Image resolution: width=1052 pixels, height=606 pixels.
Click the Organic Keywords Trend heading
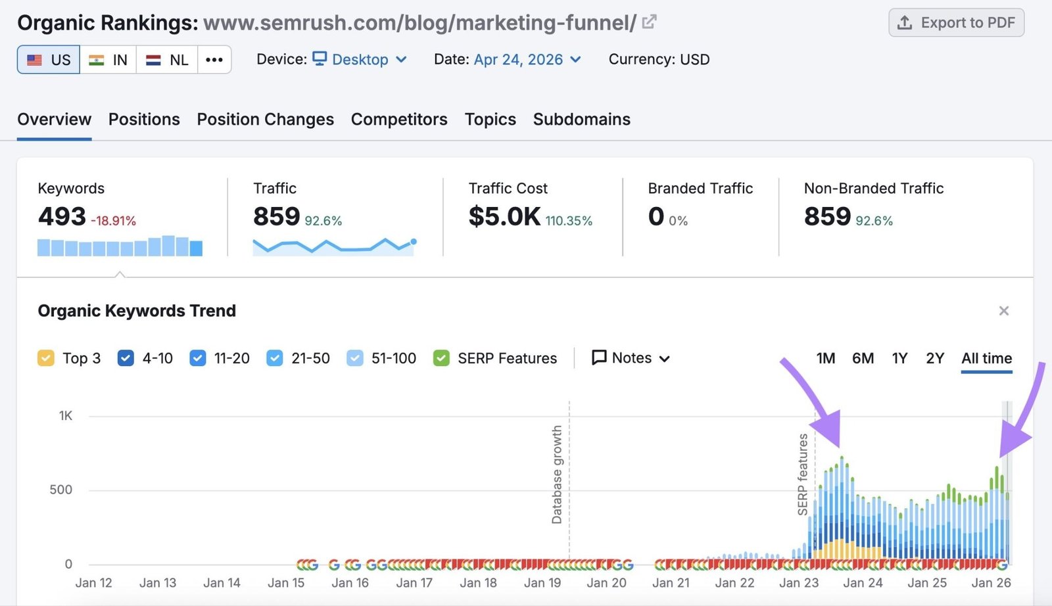137,311
